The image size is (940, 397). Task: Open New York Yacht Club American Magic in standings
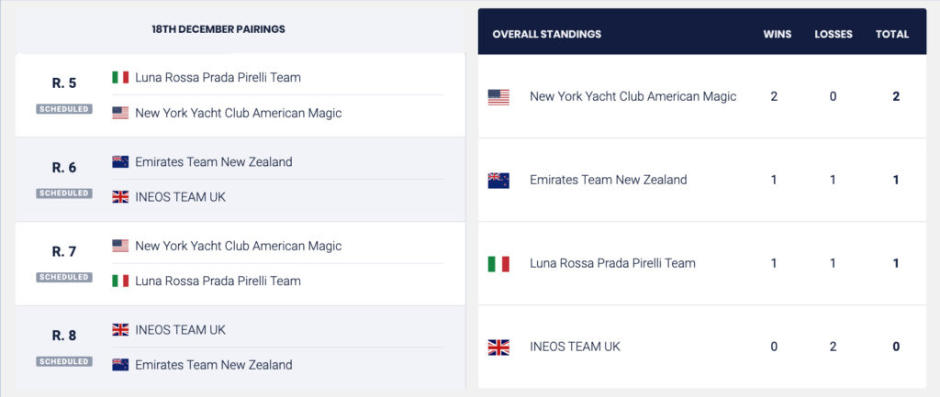click(x=632, y=96)
